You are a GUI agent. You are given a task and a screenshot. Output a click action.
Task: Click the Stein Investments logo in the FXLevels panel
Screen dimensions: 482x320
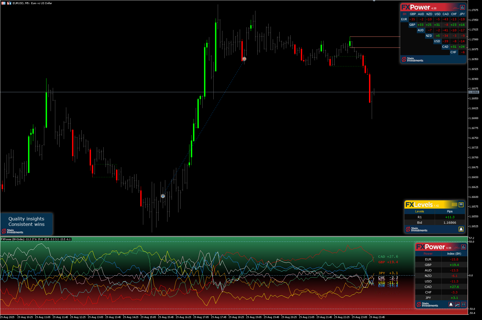(x=416, y=229)
